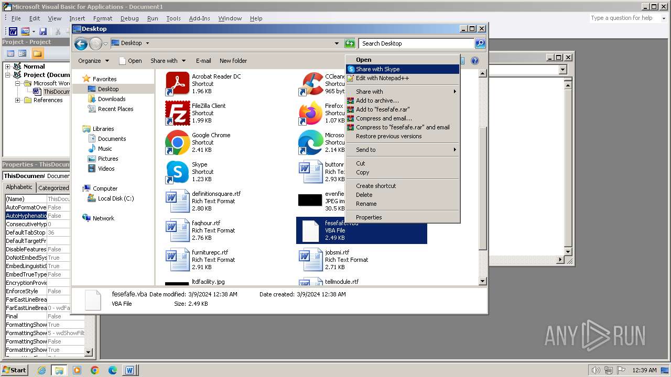Click the Explorer help question mark icon
Viewport: 671px width, 377px height.
pos(475,61)
